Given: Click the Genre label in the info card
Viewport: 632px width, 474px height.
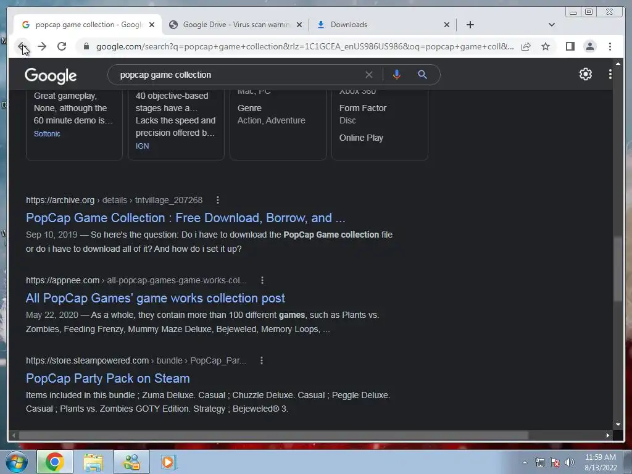Looking at the screenshot, I should [x=249, y=108].
